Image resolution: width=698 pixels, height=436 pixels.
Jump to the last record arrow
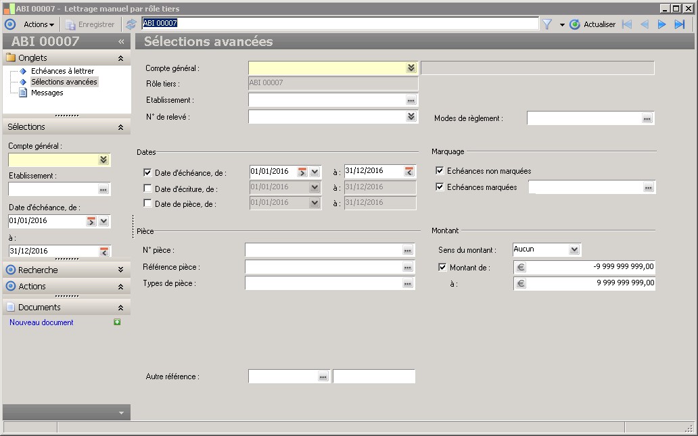(x=680, y=24)
